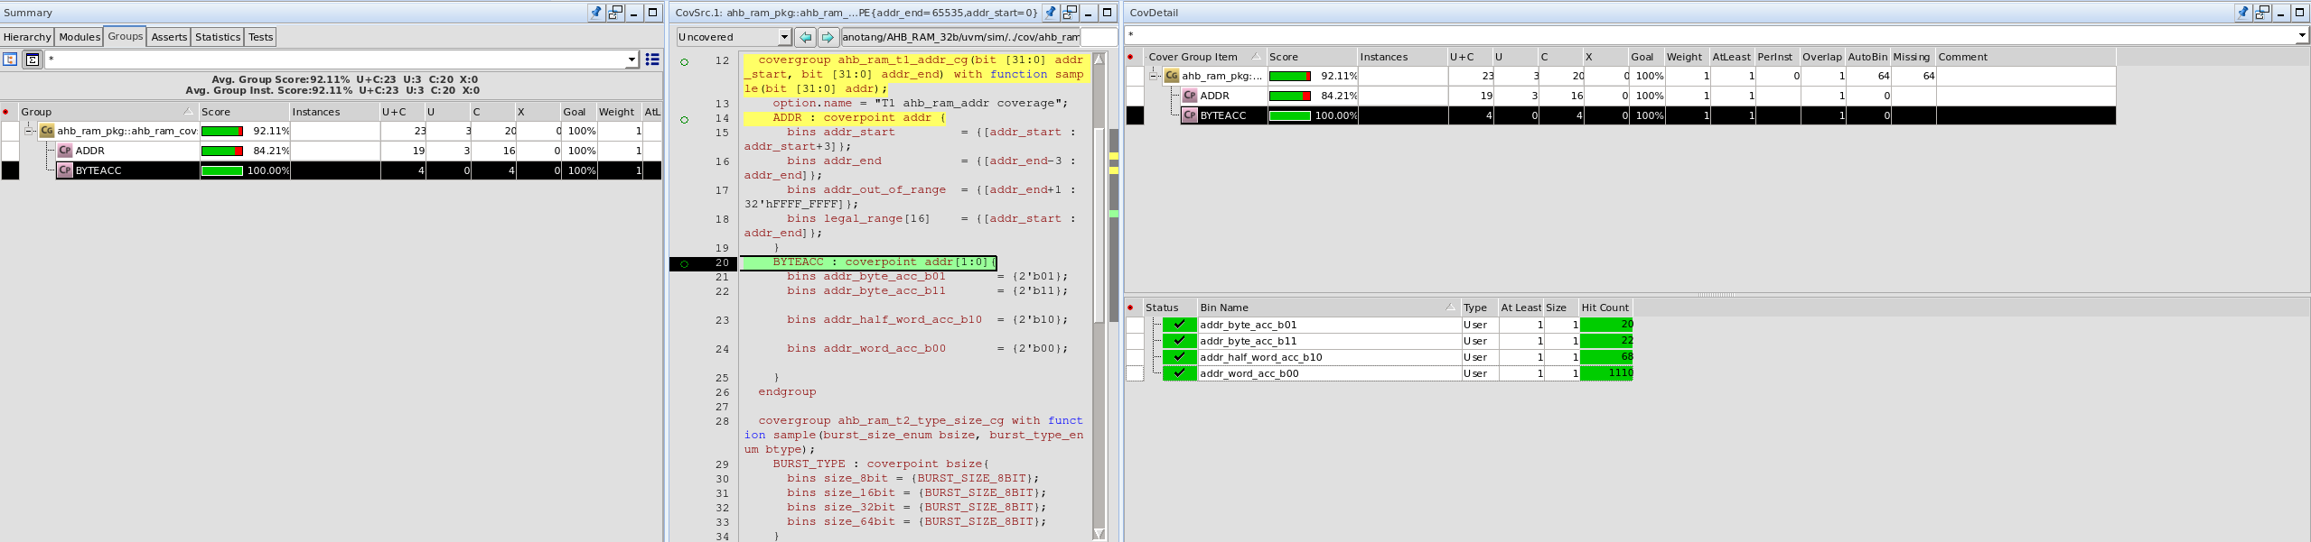
Task: Click the ADDR coverpoint icon in CovDetail
Action: coord(1190,96)
